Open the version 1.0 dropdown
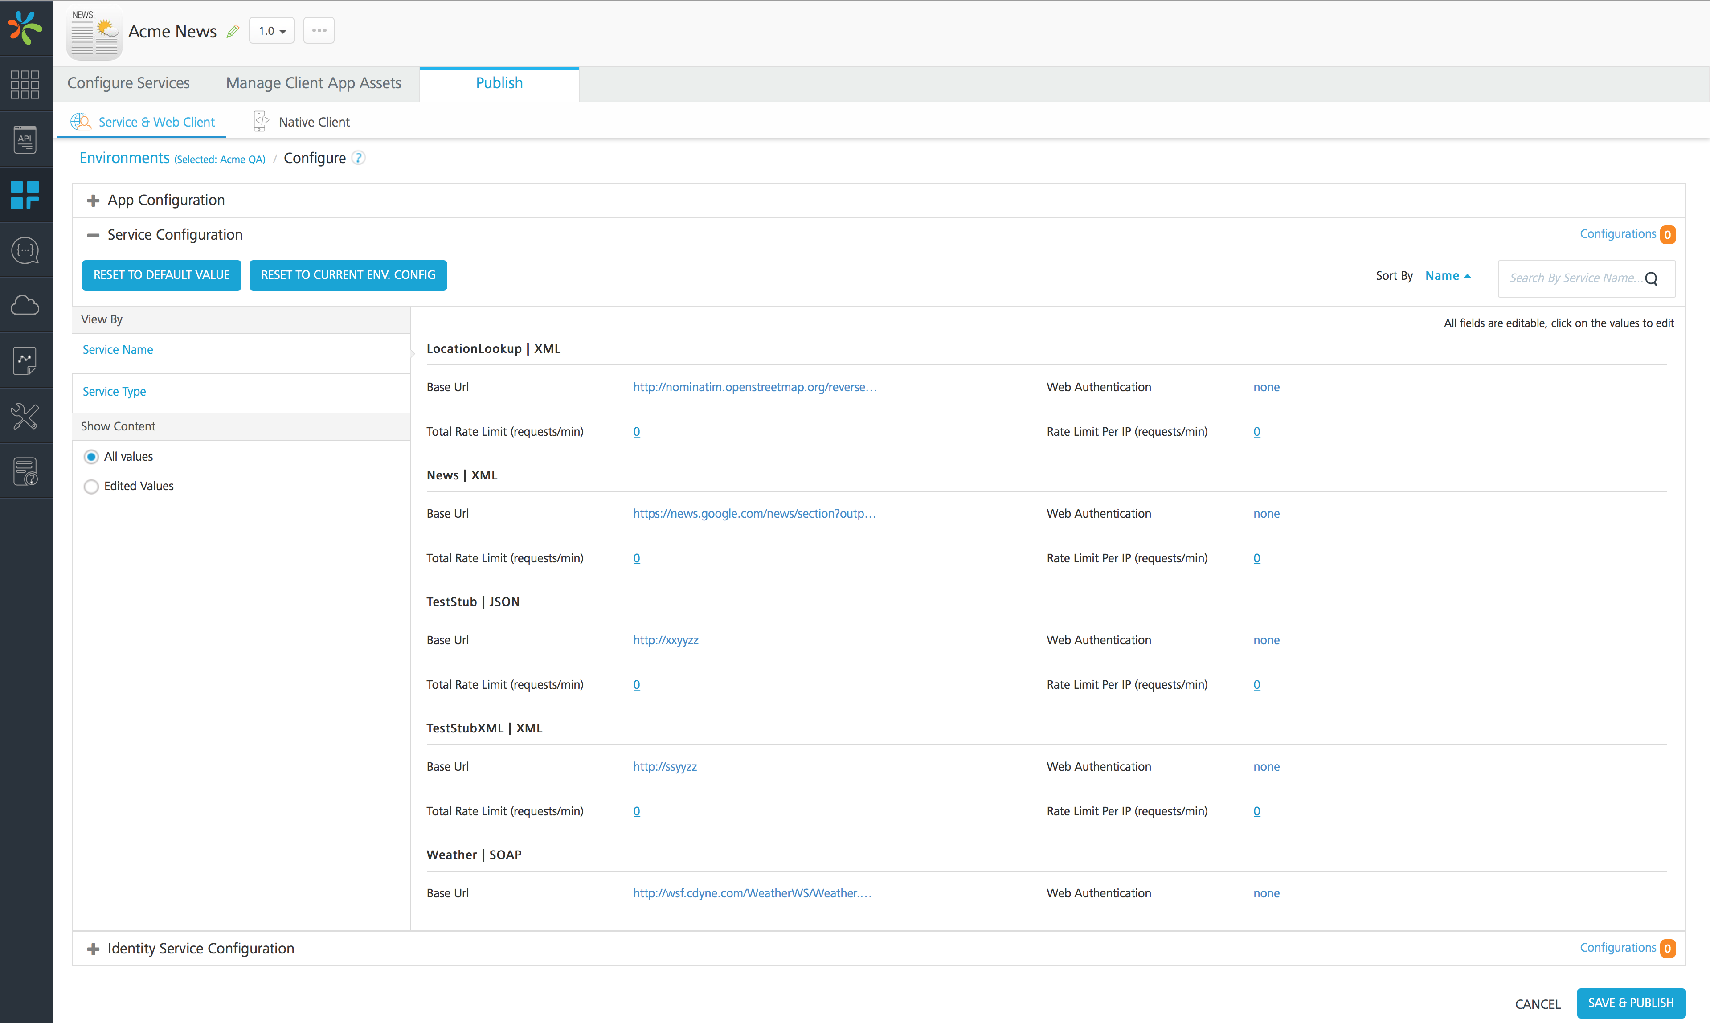Image resolution: width=1710 pixels, height=1023 pixels. click(272, 30)
